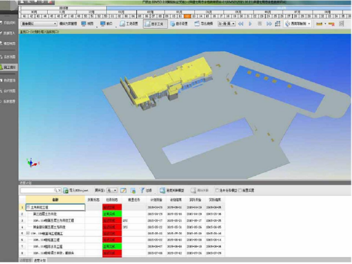Select row 8 task name cell
352x264 pixels.
(x=55, y=253)
